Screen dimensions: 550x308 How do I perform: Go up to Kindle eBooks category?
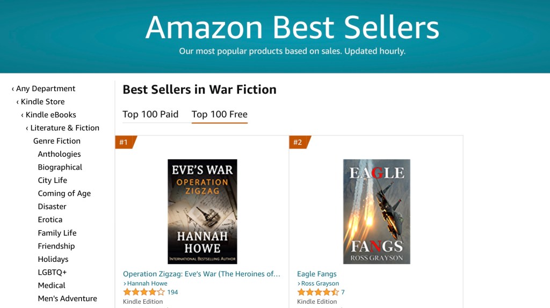click(50, 115)
